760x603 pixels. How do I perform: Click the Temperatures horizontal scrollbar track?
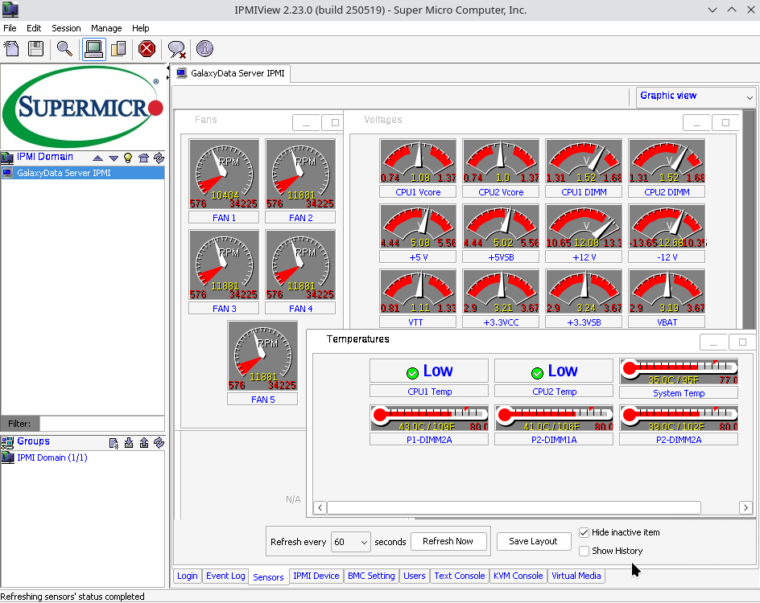(x=514, y=507)
